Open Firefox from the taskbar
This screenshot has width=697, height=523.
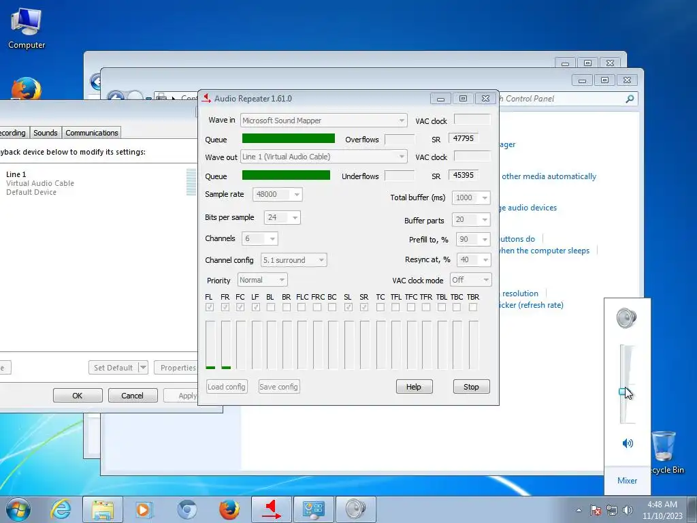[229, 509]
